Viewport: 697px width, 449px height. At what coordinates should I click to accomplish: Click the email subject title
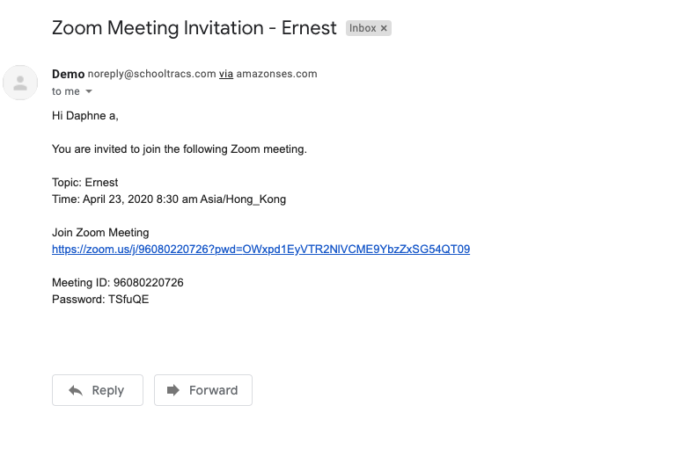coord(194,27)
